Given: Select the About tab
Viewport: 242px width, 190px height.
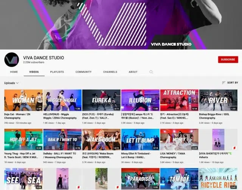Looking at the screenshot, I should (x=133, y=72).
